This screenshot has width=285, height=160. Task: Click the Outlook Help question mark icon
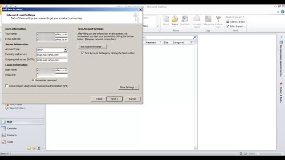[x=282, y=12]
